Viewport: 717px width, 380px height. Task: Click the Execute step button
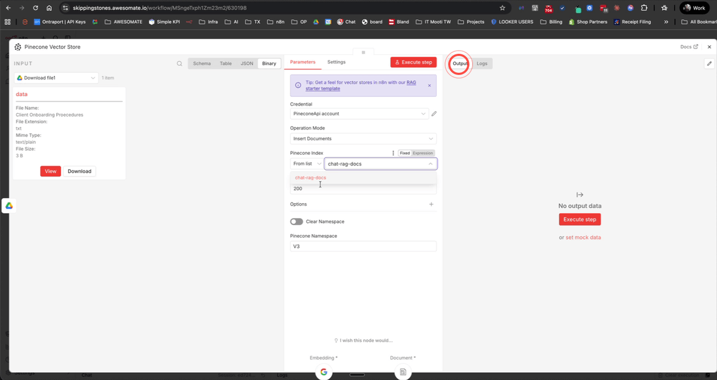[x=413, y=62]
